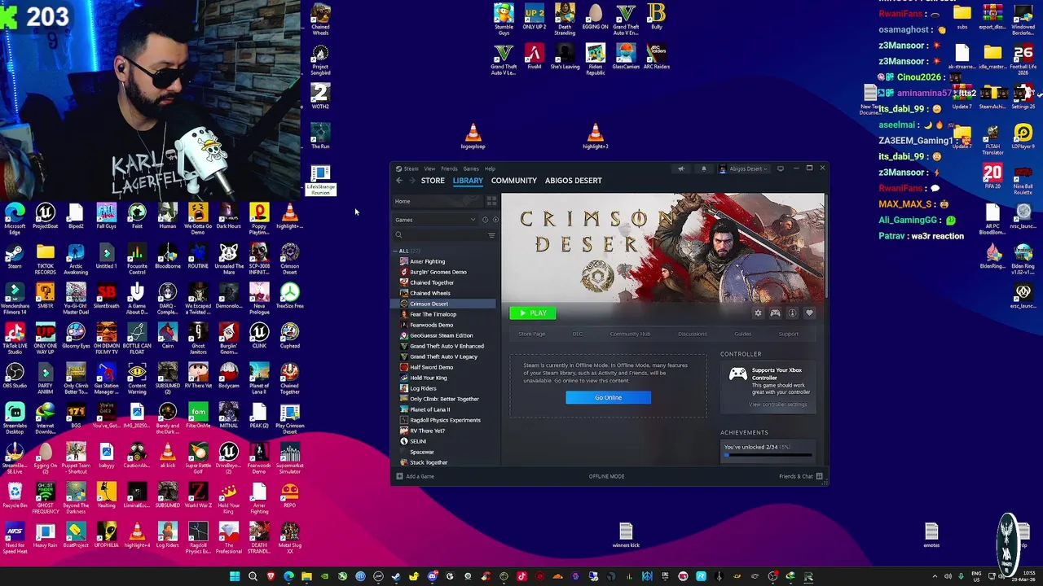Select Ragdoll Physics Experiments in library
The image size is (1043, 586).
click(x=445, y=420)
